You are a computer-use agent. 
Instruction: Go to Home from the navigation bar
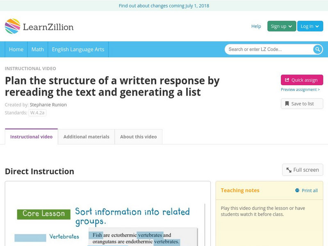16,49
